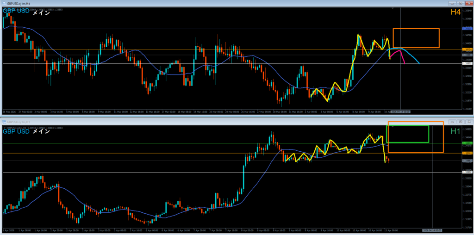Close the GBPUSD H4 chart window
474x235 pixels.
click(x=469, y=3)
